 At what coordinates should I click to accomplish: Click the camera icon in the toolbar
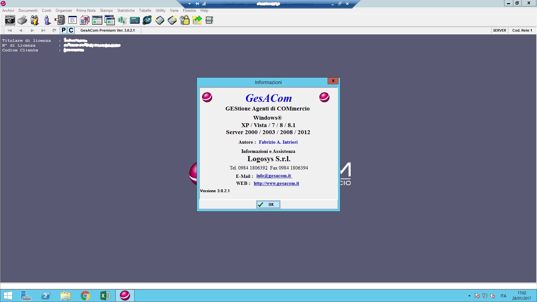(x=10, y=20)
